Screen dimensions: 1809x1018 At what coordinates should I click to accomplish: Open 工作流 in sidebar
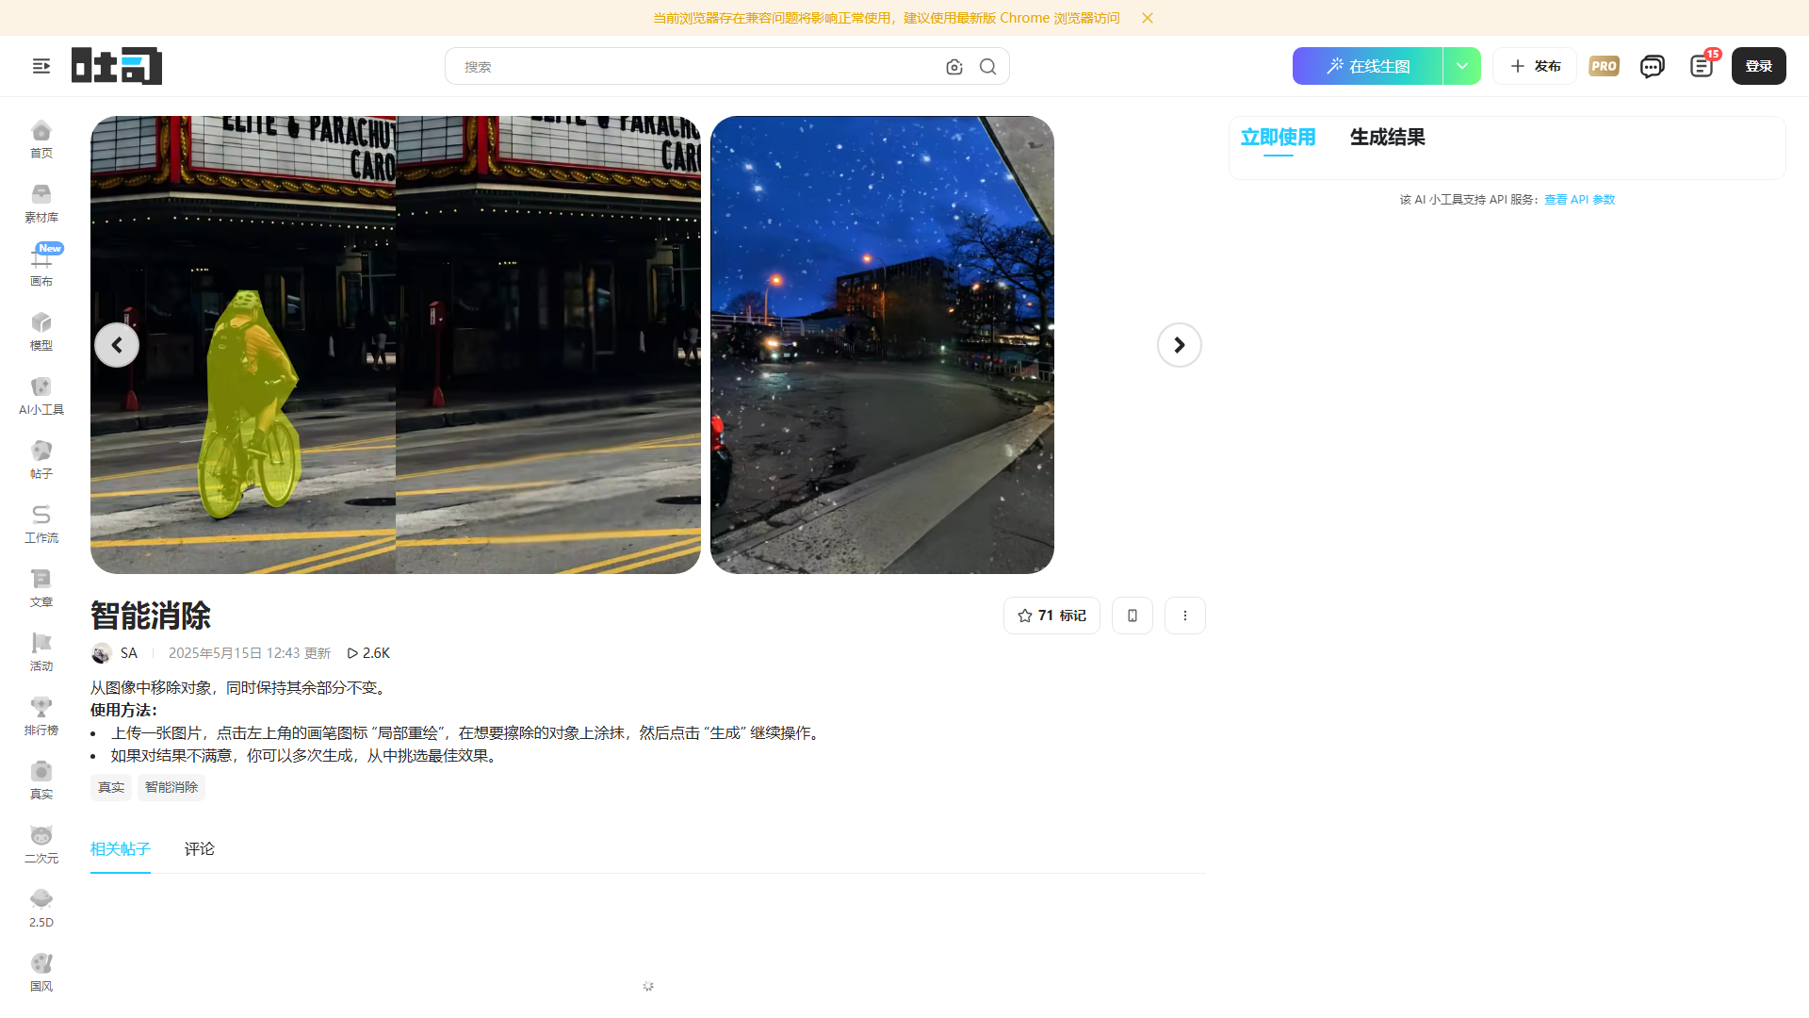41,523
